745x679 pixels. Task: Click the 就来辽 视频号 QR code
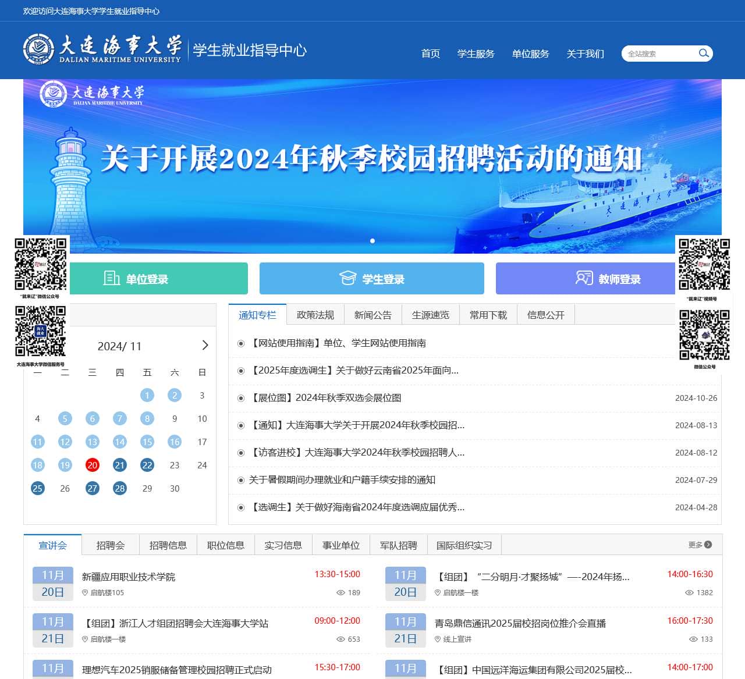click(x=704, y=264)
